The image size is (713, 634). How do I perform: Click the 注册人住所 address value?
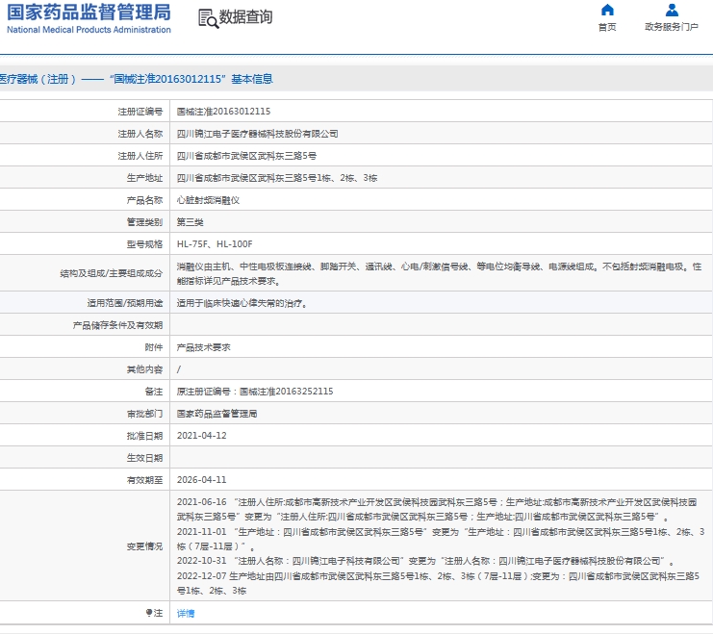[246, 156]
